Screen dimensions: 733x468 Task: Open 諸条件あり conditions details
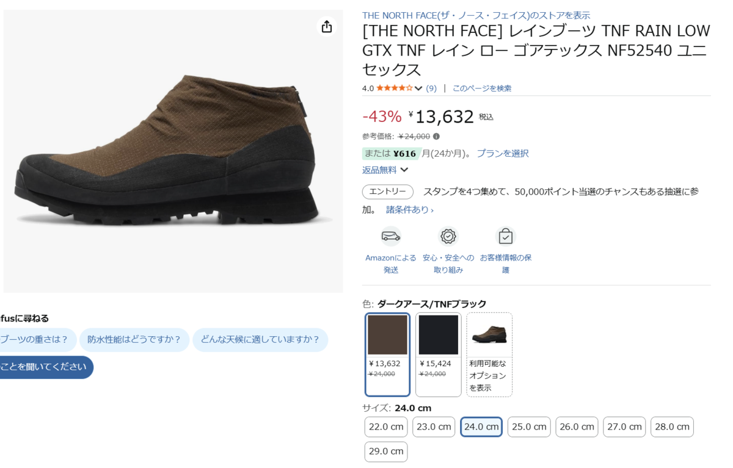pyautogui.click(x=410, y=210)
